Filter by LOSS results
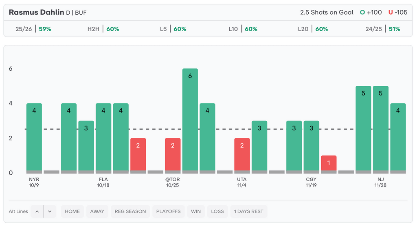This screenshot has width=417, height=228. [x=217, y=211]
